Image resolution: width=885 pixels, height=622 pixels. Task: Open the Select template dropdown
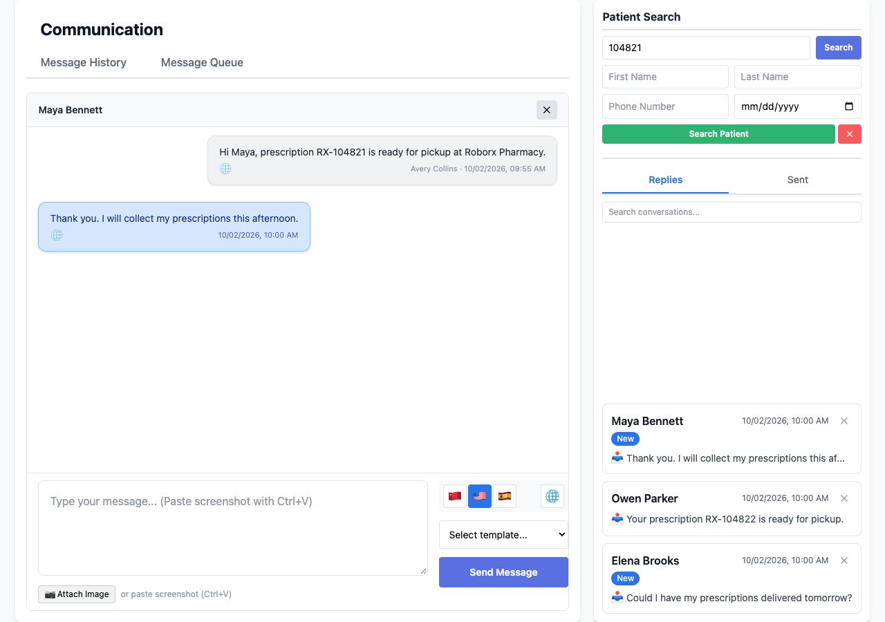pyautogui.click(x=503, y=535)
